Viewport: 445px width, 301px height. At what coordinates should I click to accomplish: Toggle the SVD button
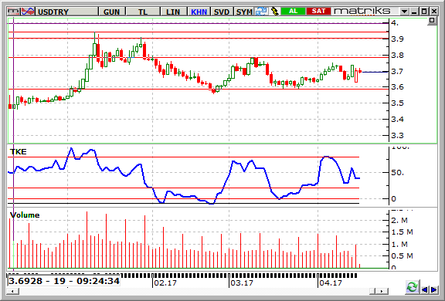tap(222, 12)
